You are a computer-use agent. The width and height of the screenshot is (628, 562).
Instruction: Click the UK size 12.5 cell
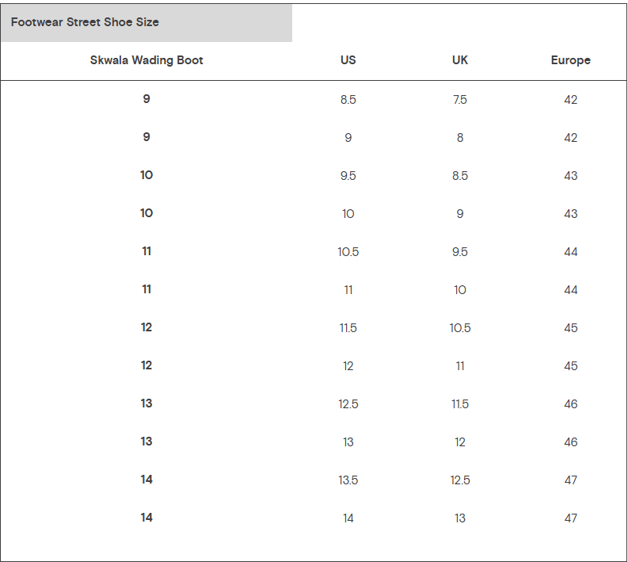click(x=460, y=480)
